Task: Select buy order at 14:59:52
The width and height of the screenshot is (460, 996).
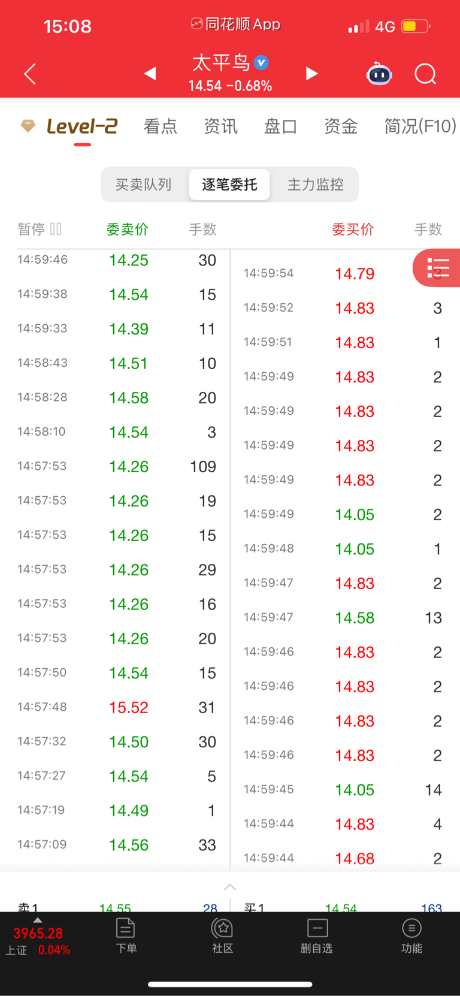Action: click(x=343, y=308)
